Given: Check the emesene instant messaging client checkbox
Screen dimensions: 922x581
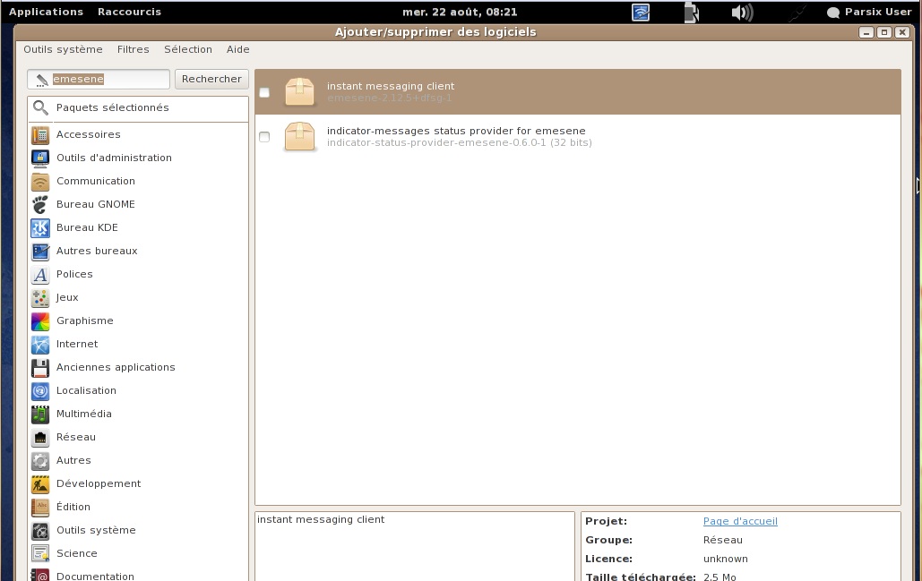Looking at the screenshot, I should (x=264, y=92).
